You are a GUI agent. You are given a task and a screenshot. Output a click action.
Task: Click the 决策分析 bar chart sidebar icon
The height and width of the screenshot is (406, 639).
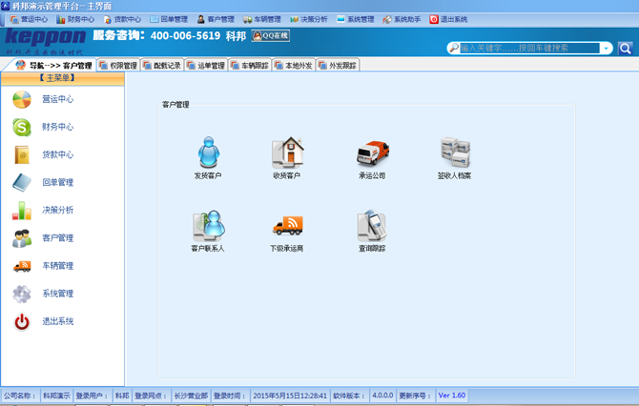pos(22,210)
